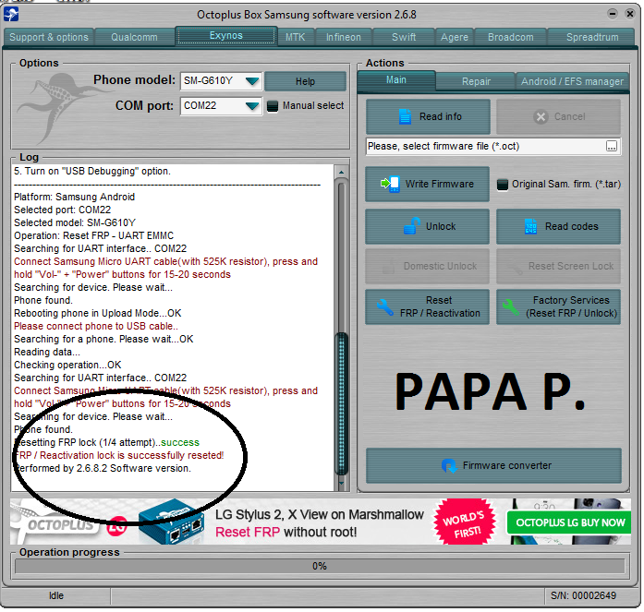Click log line 'Selected port: COM22'
This screenshot has height=612, width=644.
click(x=63, y=210)
